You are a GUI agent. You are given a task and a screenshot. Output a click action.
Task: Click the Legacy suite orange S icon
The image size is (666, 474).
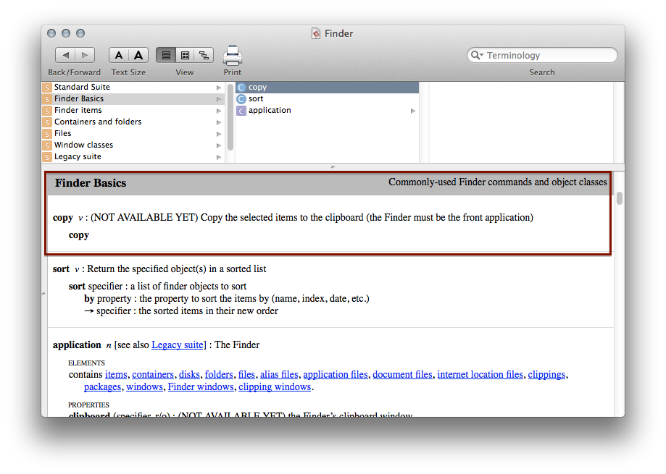click(47, 157)
